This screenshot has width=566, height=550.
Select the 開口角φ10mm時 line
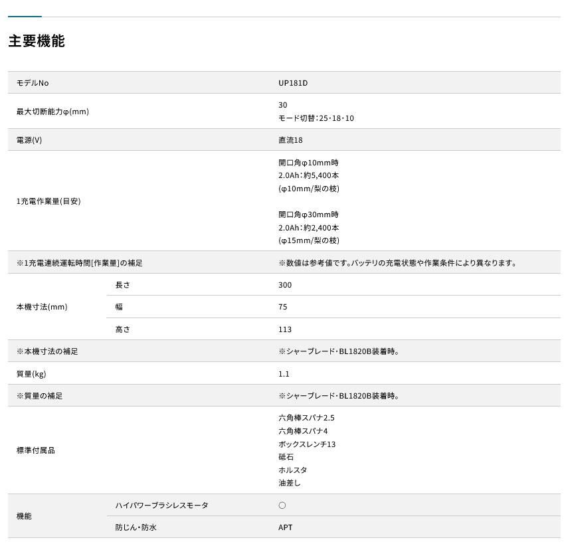[x=309, y=163]
